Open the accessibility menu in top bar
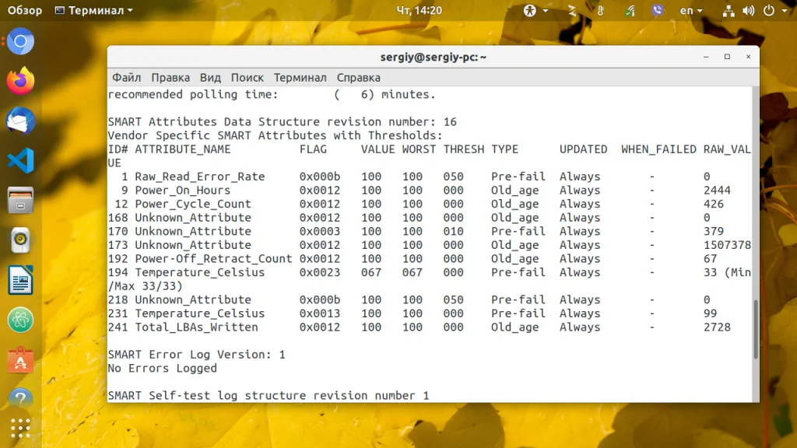The height and width of the screenshot is (448, 797). [536, 10]
